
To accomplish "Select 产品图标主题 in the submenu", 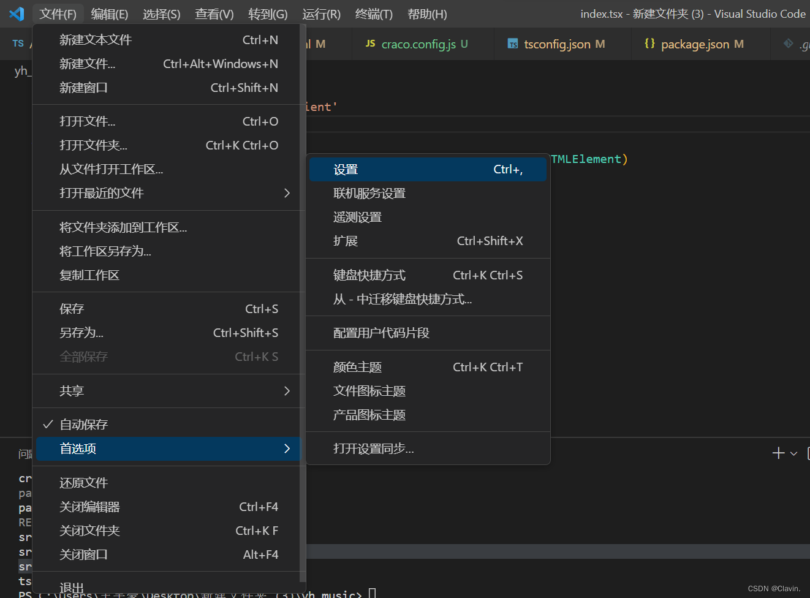I will click(428, 415).
